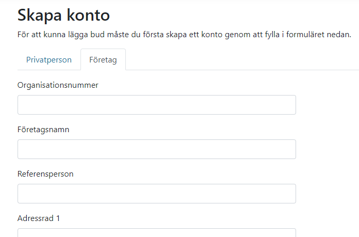Focus the Företagsnamn text box

[x=157, y=149]
